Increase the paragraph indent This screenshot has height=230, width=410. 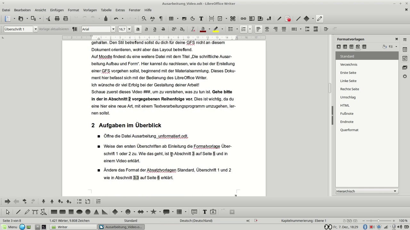tap(326, 29)
